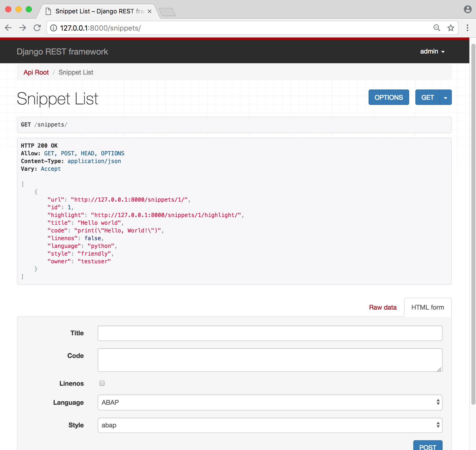Open the zoom magnifier icon in address bar
This screenshot has height=450, width=476.
tap(437, 28)
